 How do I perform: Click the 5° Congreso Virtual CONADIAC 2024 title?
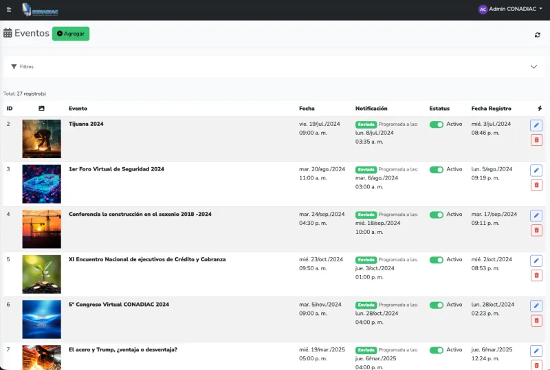pyautogui.click(x=119, y=305)
